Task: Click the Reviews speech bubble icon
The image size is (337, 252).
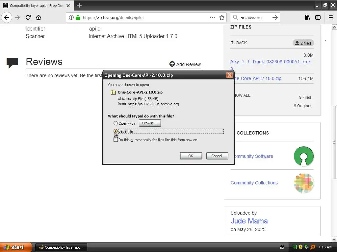Action: pos(12,63)
